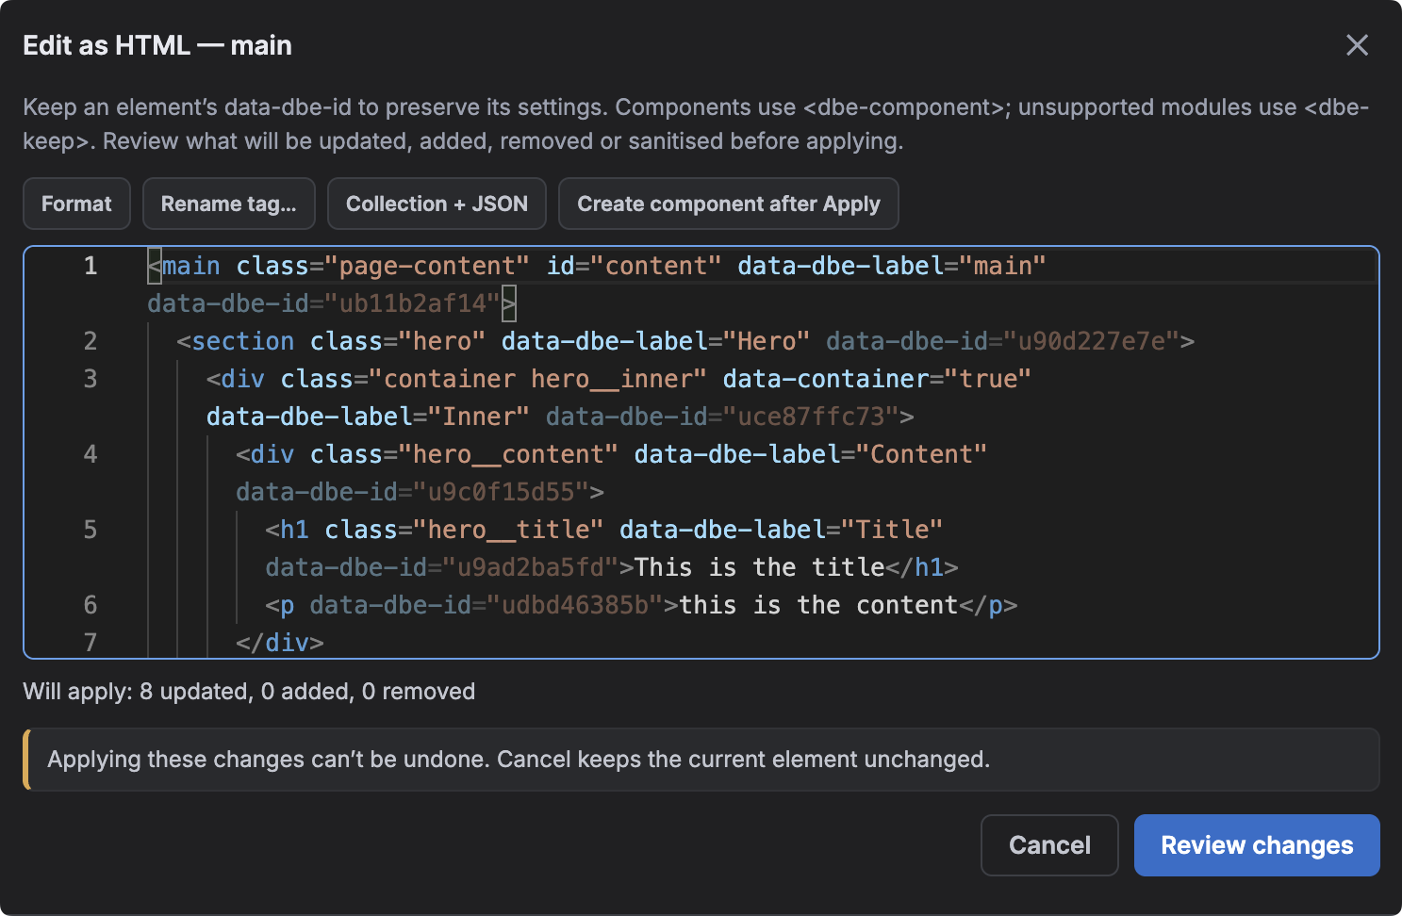Click line number 1 in gutter
The height and width of the screenshot is (916, 1402).
91,266
